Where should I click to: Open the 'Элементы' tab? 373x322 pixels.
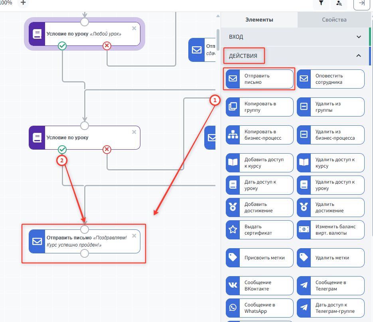click(259, 20)
